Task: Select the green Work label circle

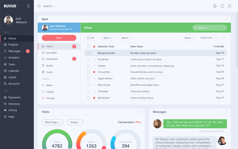Action: [43, 85]
